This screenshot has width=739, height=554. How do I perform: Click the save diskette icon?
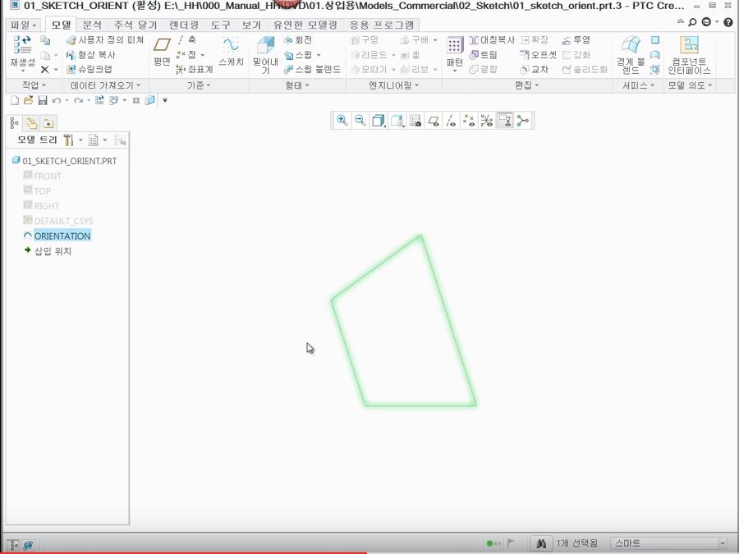tap(43, 100)
